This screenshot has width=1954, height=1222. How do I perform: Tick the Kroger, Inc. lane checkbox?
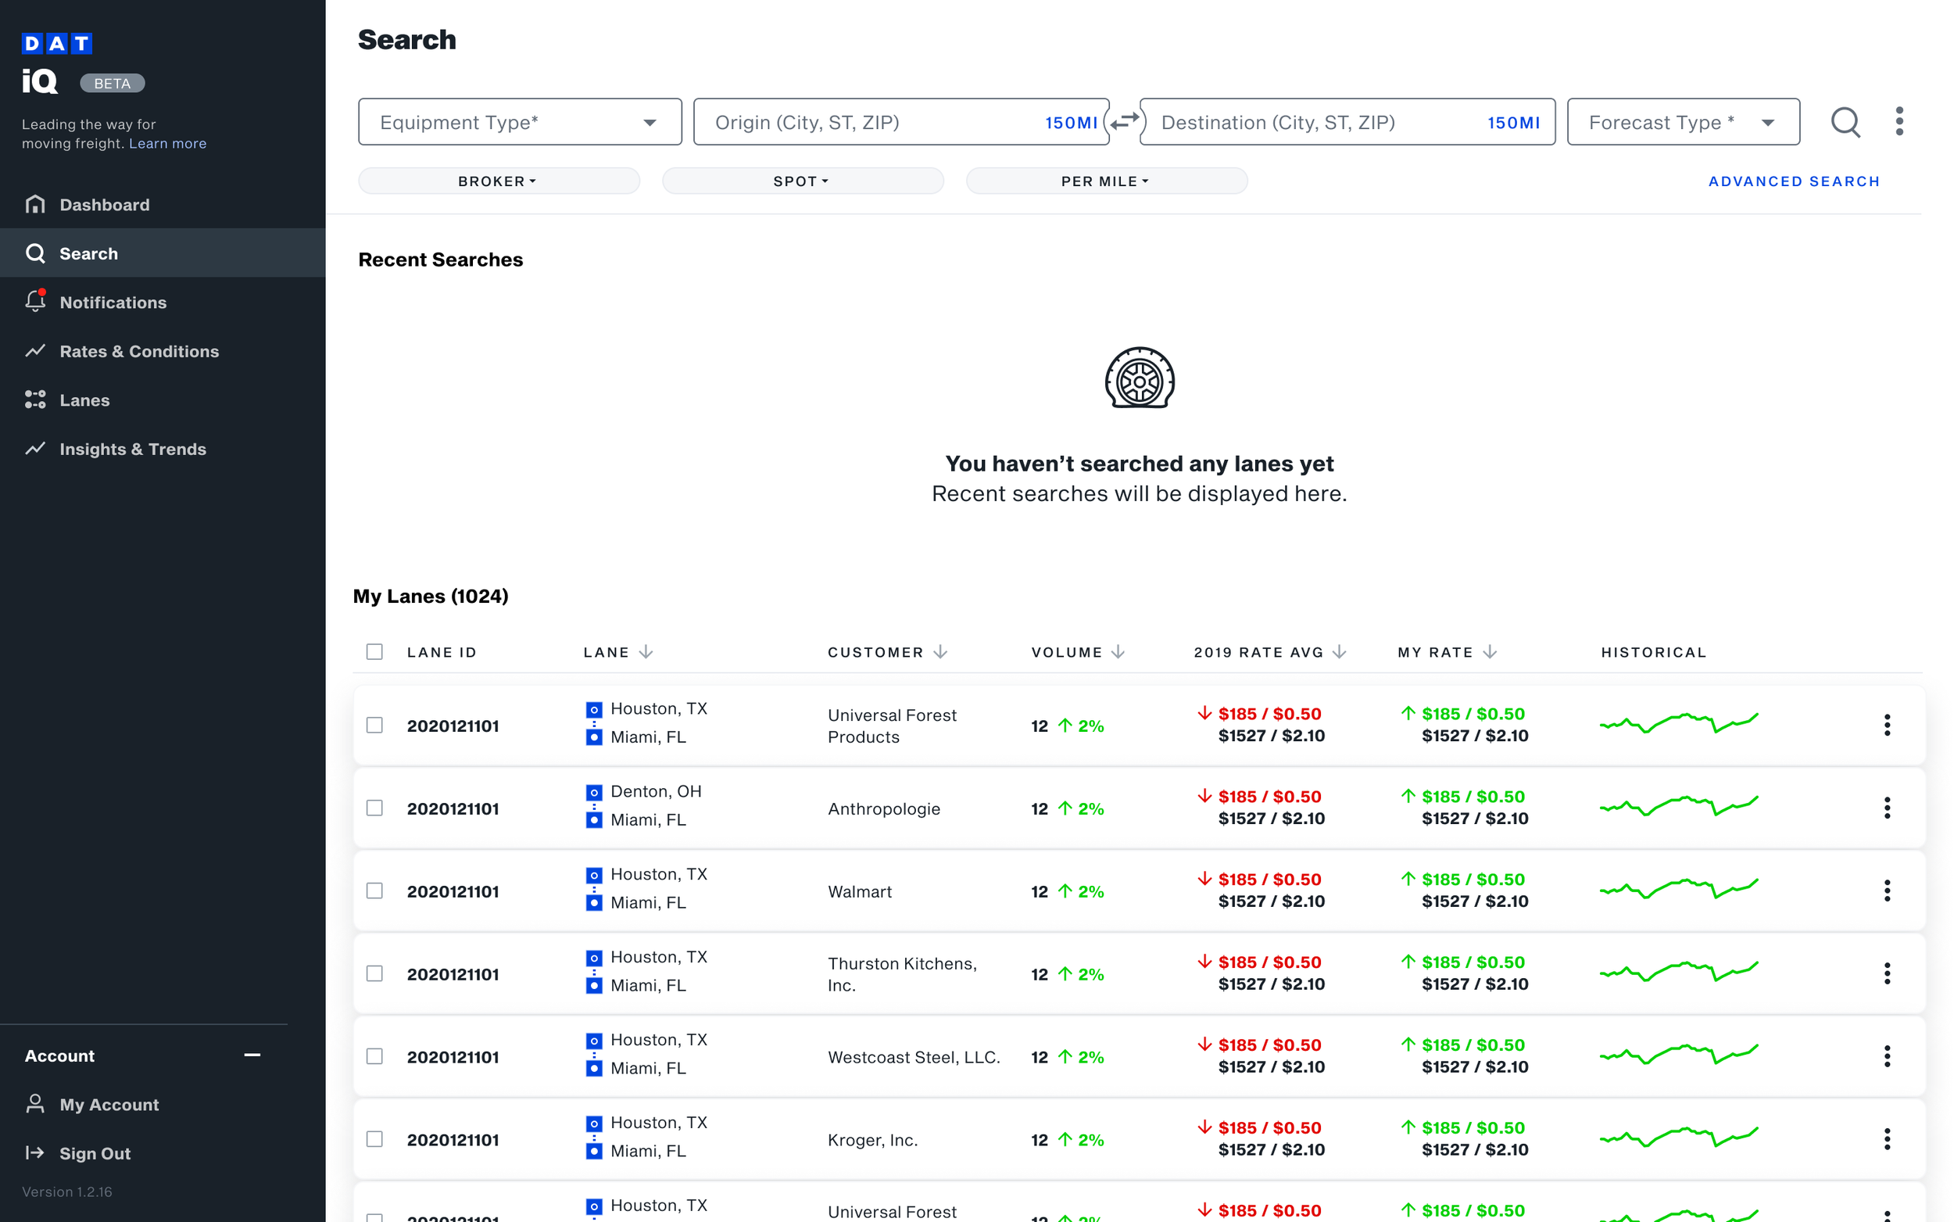(374, 1139)
